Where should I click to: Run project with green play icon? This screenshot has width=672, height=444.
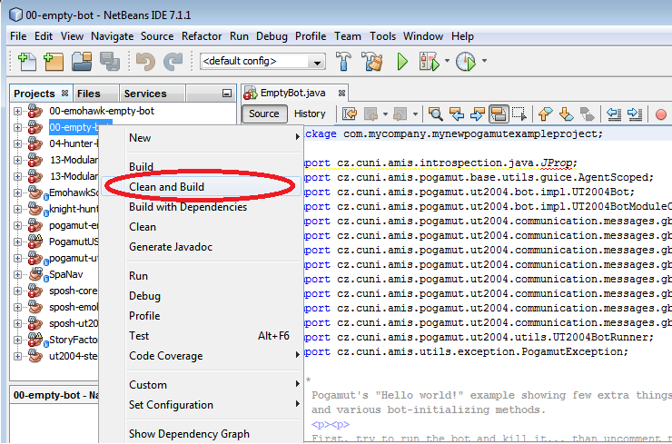[x=402, y=61]
